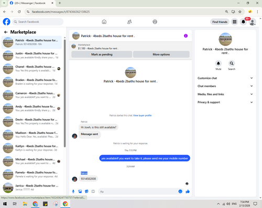
Task: Attach a file with the photo icon
Action: click(80, 191)
